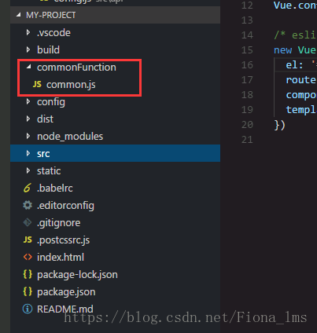Collapse the MY-PROJECT root section
Image resolution: width=317 pixels, height=333 pixels.
pos(18,15)
